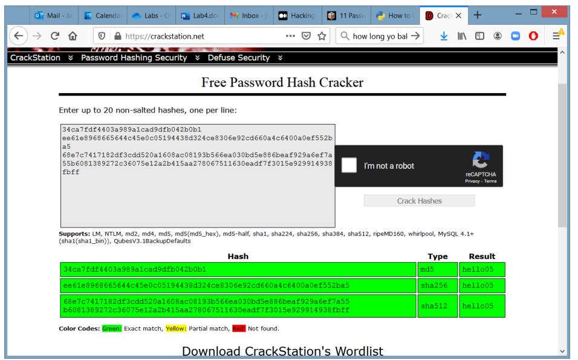Select the md5 type cell
578x360 pixels.
tap(437, 269)
